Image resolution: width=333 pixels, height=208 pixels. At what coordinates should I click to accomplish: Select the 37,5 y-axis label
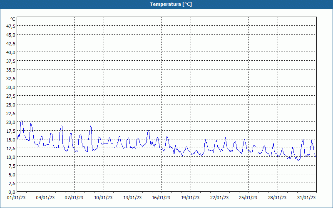point(11,61)
